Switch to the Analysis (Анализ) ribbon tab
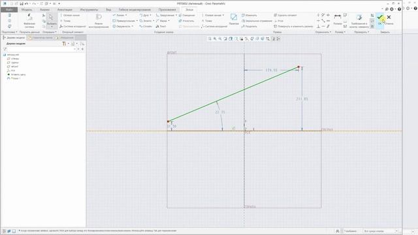Screen dimensions: 418x235 coord(44,10)
